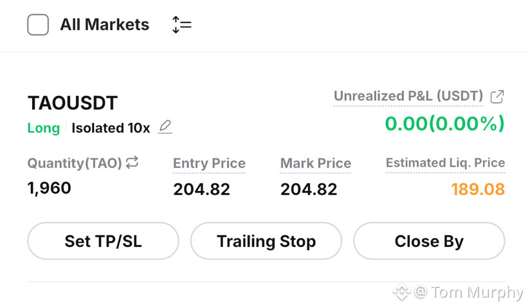Edit leverage with the pencil icon
Image resolution: width=528 pixels, height=308 pixels.
click(x=165, y=127)
